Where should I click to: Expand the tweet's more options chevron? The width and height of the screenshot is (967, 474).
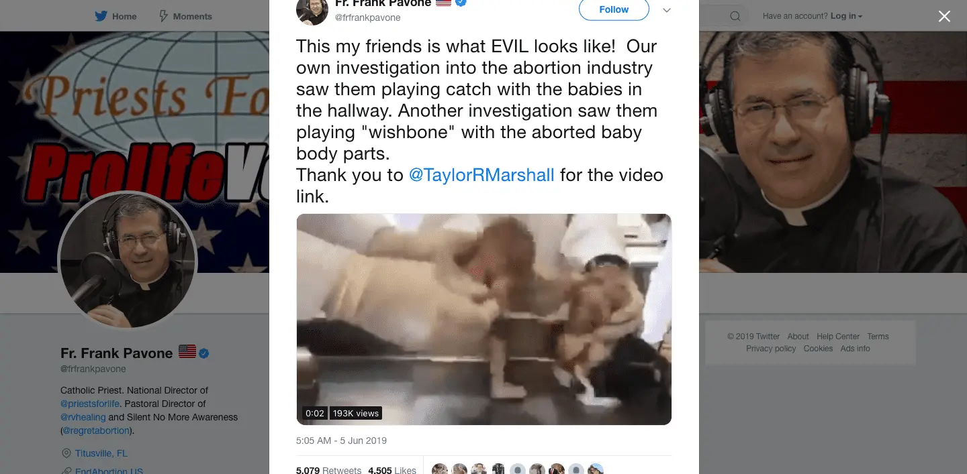pos(667,10)
